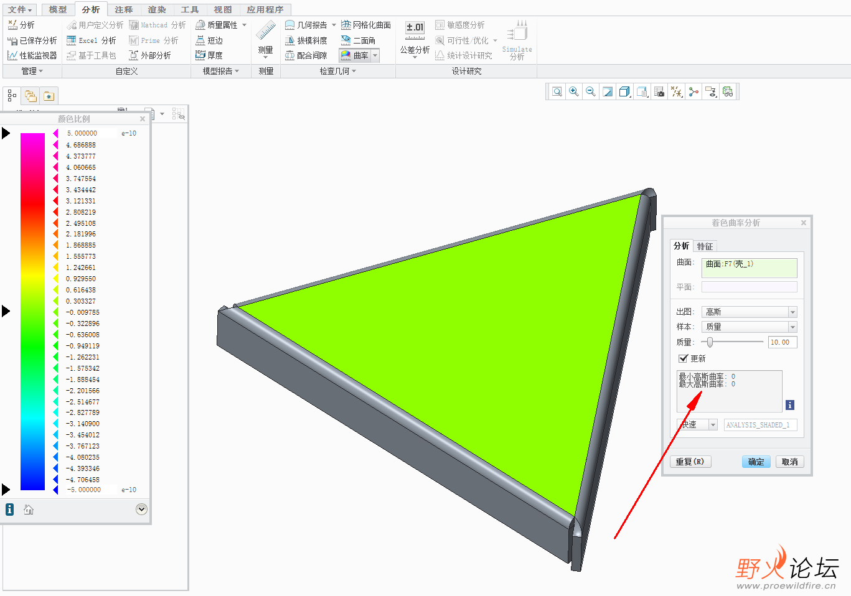Expand the 检查几何 group menu

pyautogui.click(x=338, y=71)
